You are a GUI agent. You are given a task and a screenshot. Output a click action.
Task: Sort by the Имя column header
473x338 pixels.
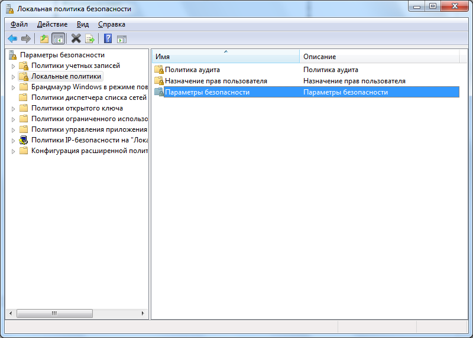pos(226,56)
